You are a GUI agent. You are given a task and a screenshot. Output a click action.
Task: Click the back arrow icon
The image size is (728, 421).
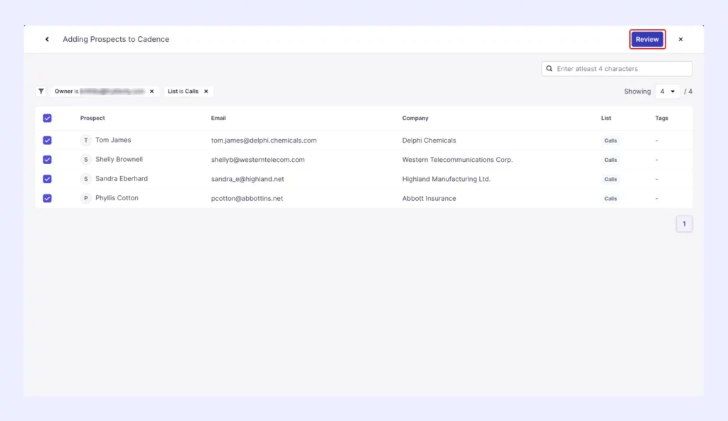[x=47, y=40]
